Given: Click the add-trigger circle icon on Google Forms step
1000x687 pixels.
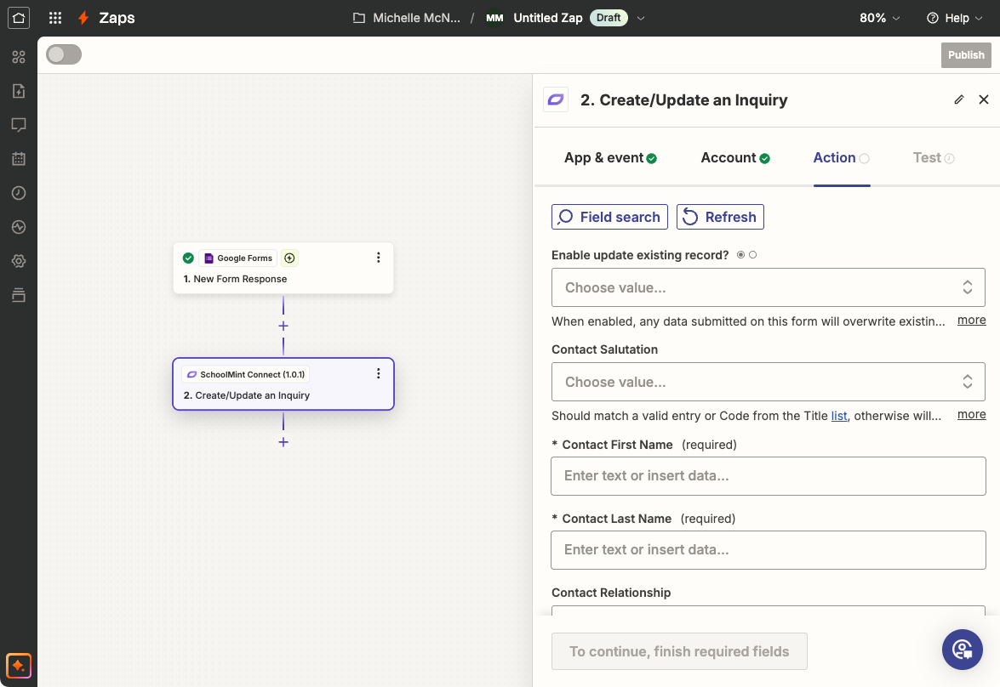Looking at the screenshot, I should 289,258.
